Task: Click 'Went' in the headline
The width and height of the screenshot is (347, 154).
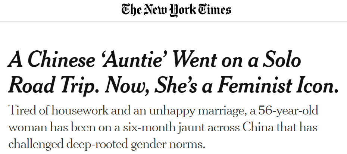Action: pyautogui.click(x=209, y=60)
